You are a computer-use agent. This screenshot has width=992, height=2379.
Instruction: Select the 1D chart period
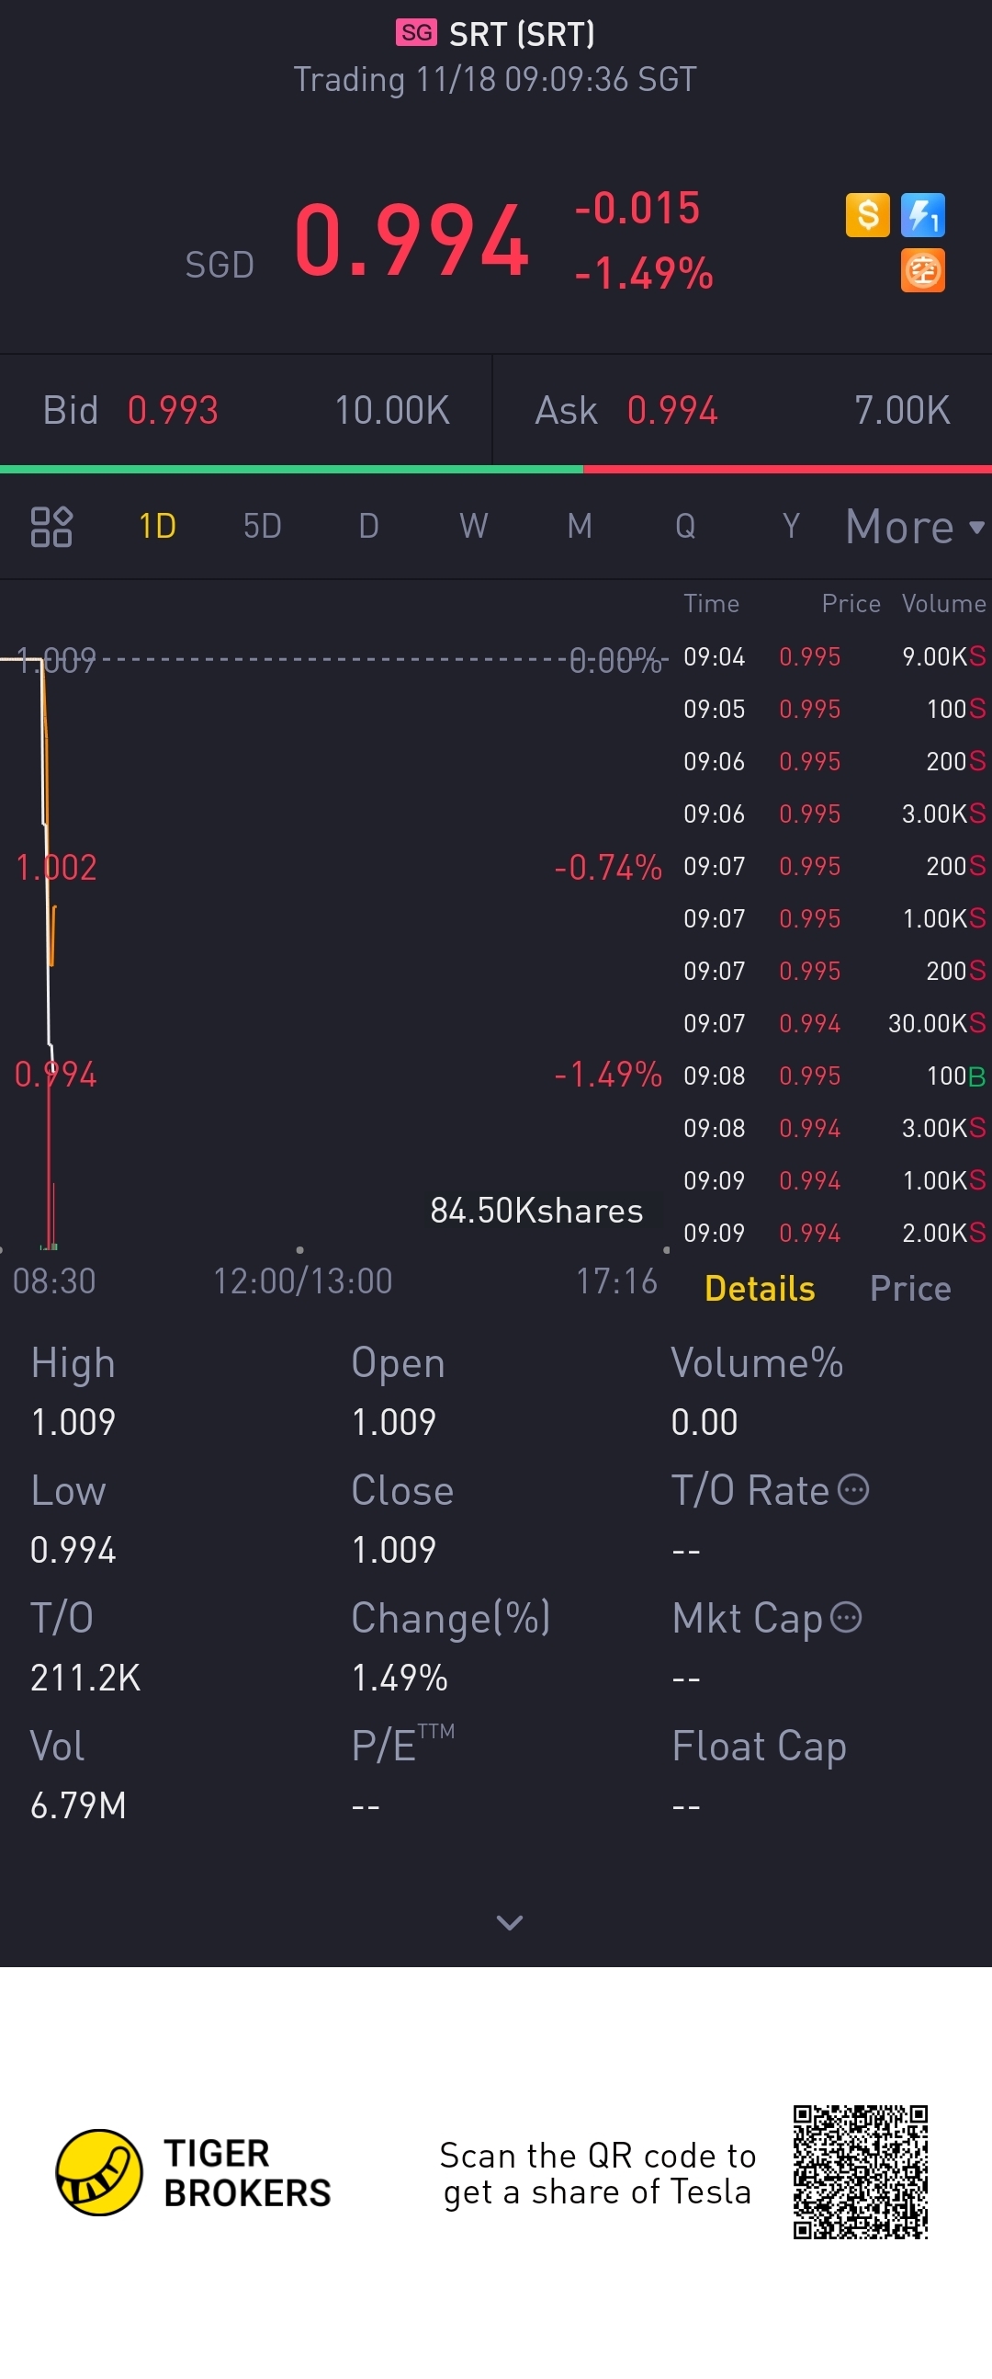tap(158, 527)
